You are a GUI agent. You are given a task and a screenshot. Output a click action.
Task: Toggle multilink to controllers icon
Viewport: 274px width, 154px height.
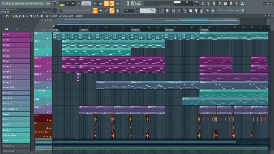pos(112,11)
